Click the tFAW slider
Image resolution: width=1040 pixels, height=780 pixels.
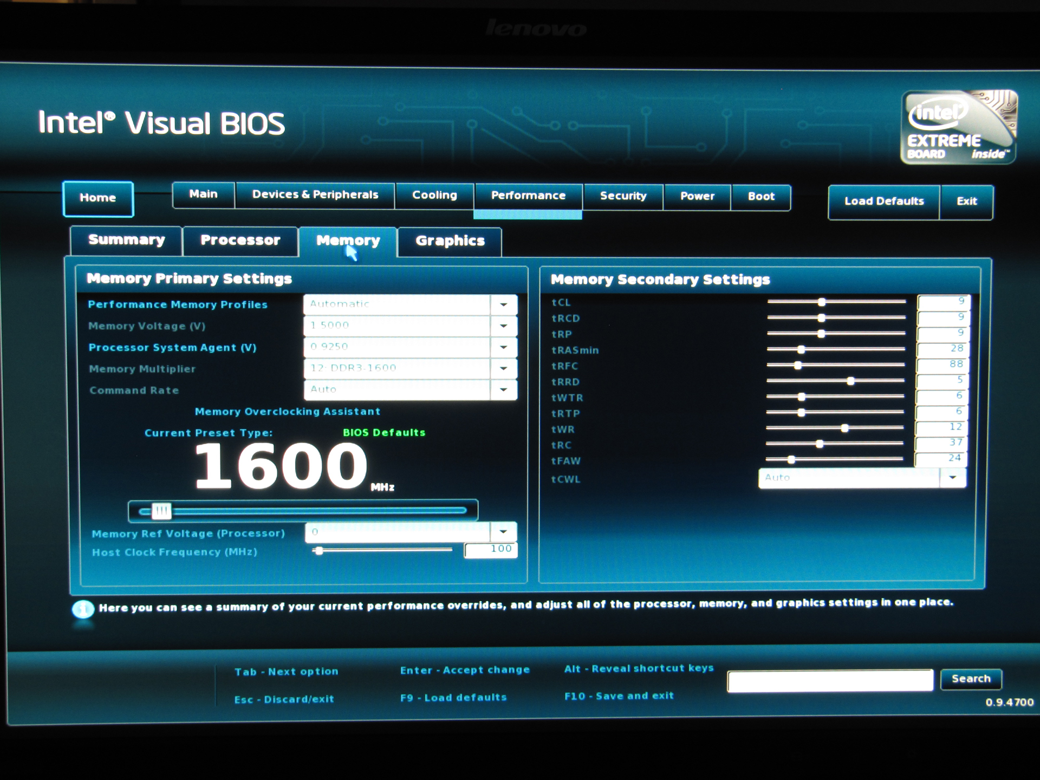[834, 459]
